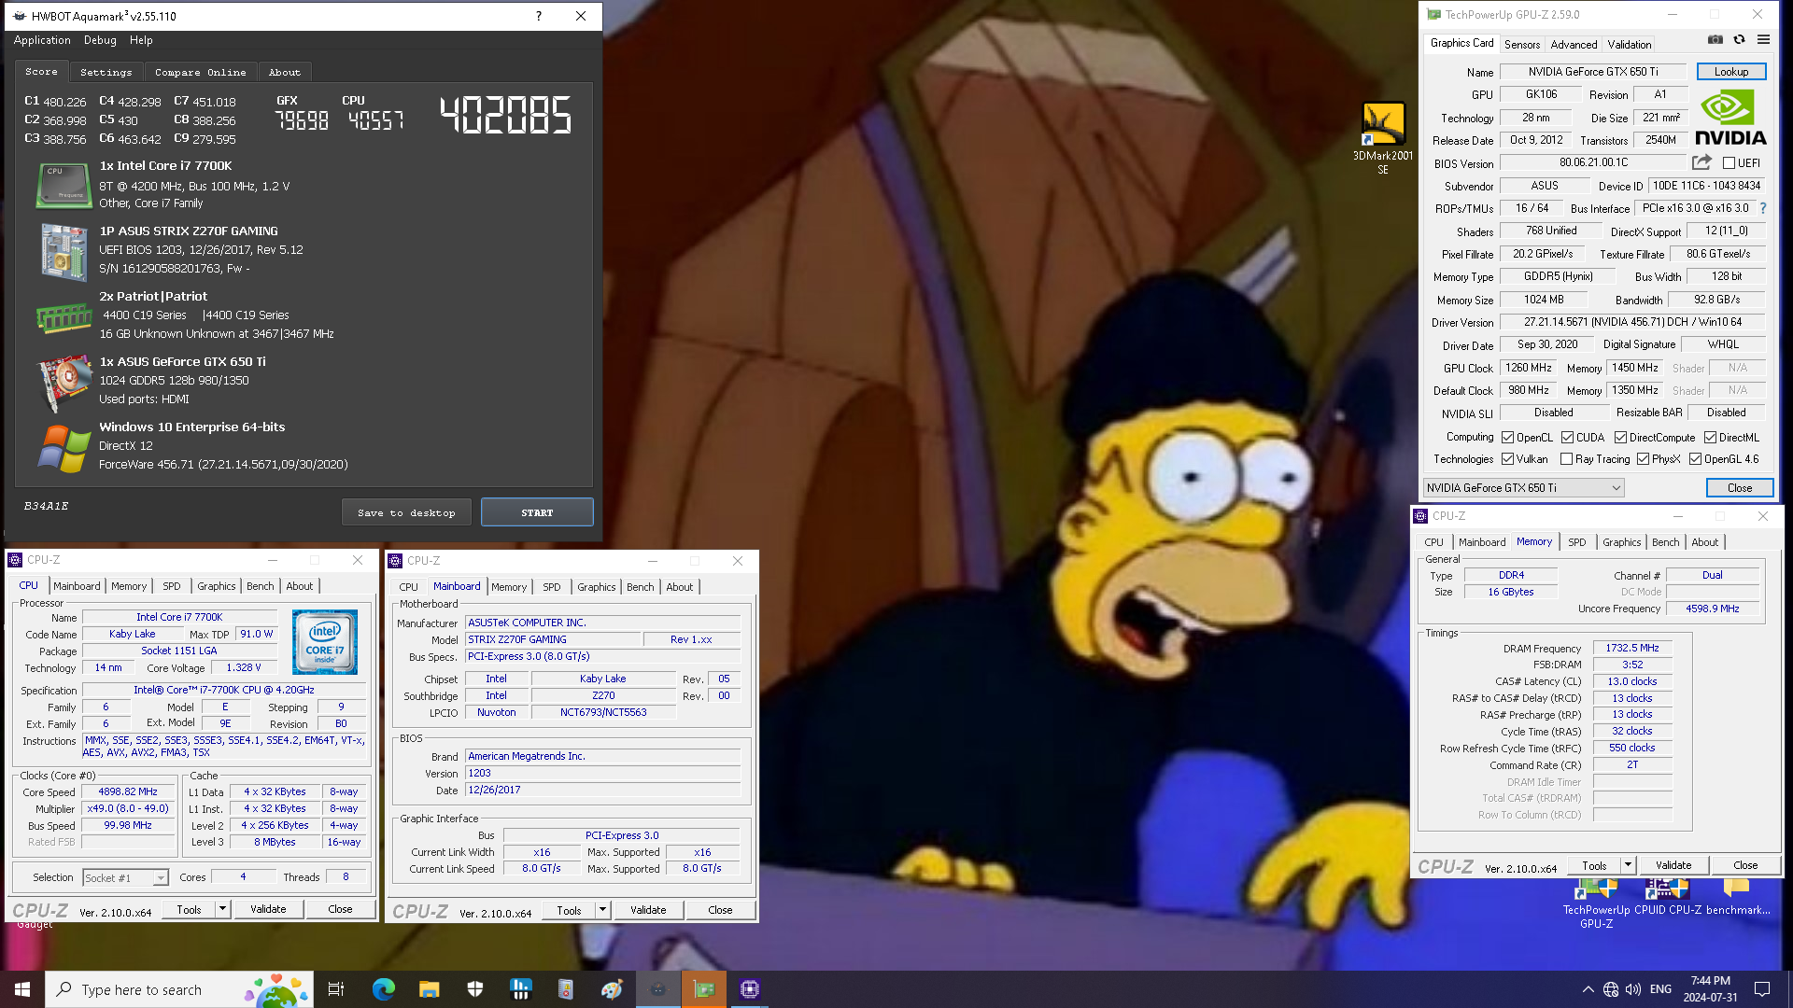1793x1008 pixels.
Task: Open Task View on the taskbar
Action: pyautogui.click(x=336, y=989)
